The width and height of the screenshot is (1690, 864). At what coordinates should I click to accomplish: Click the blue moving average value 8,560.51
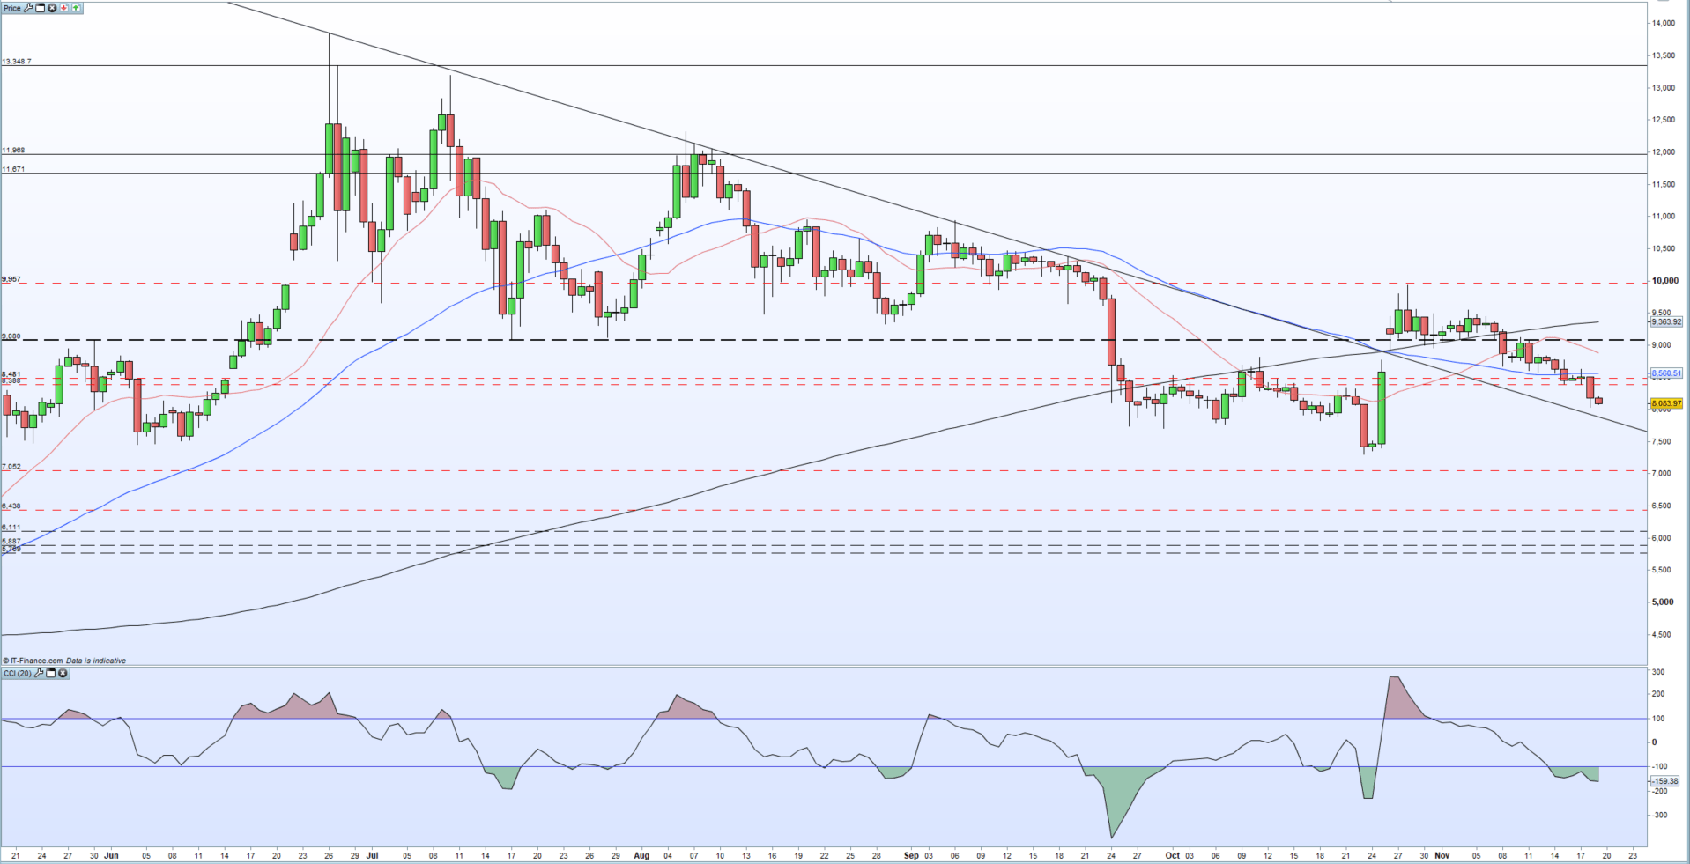point(1666,373)
